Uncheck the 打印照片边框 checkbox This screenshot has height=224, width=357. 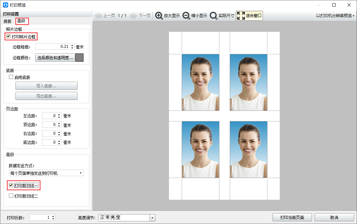9,36
